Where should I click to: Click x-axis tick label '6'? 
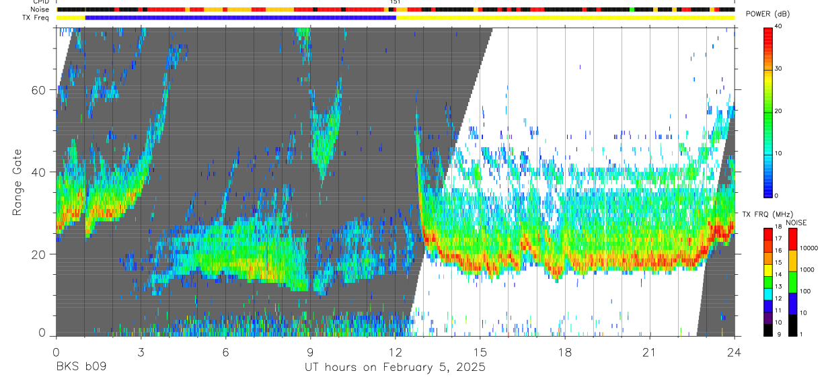pyautogui.click(x=225, y=351)
